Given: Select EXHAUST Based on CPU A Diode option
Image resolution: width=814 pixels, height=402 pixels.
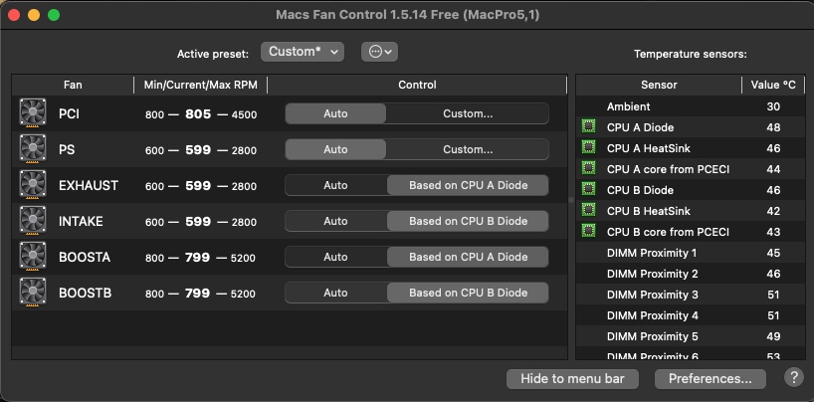Looking at the screenshot, I should (468, 185).
